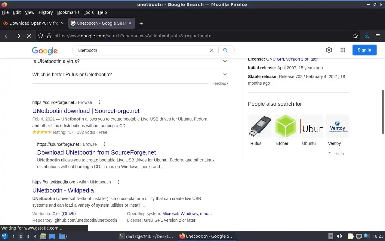Clear the Google search box
This screenshot has width=385, height=241.
tap(212, 50)
